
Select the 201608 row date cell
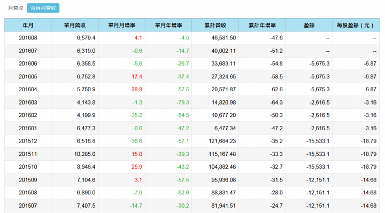pos(28,38)
